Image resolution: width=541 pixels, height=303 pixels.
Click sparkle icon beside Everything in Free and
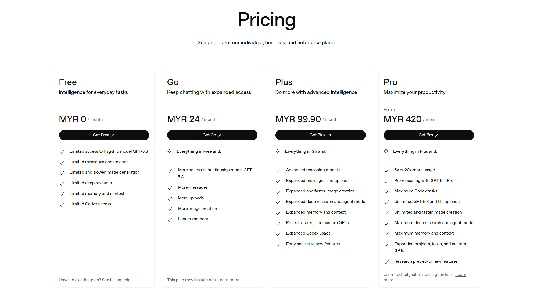(x=169, y=151)
